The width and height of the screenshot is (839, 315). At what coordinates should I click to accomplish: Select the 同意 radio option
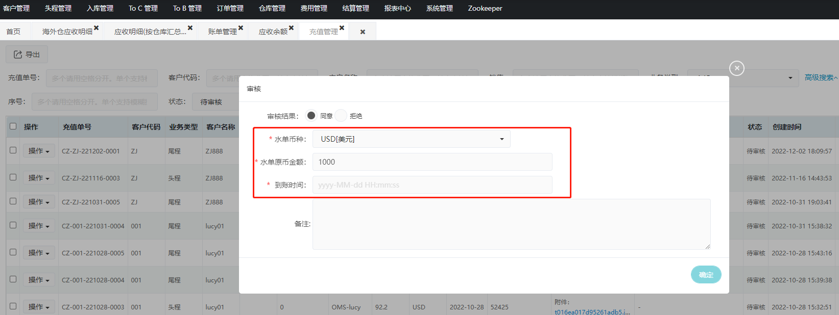click(x=311, y=116)
